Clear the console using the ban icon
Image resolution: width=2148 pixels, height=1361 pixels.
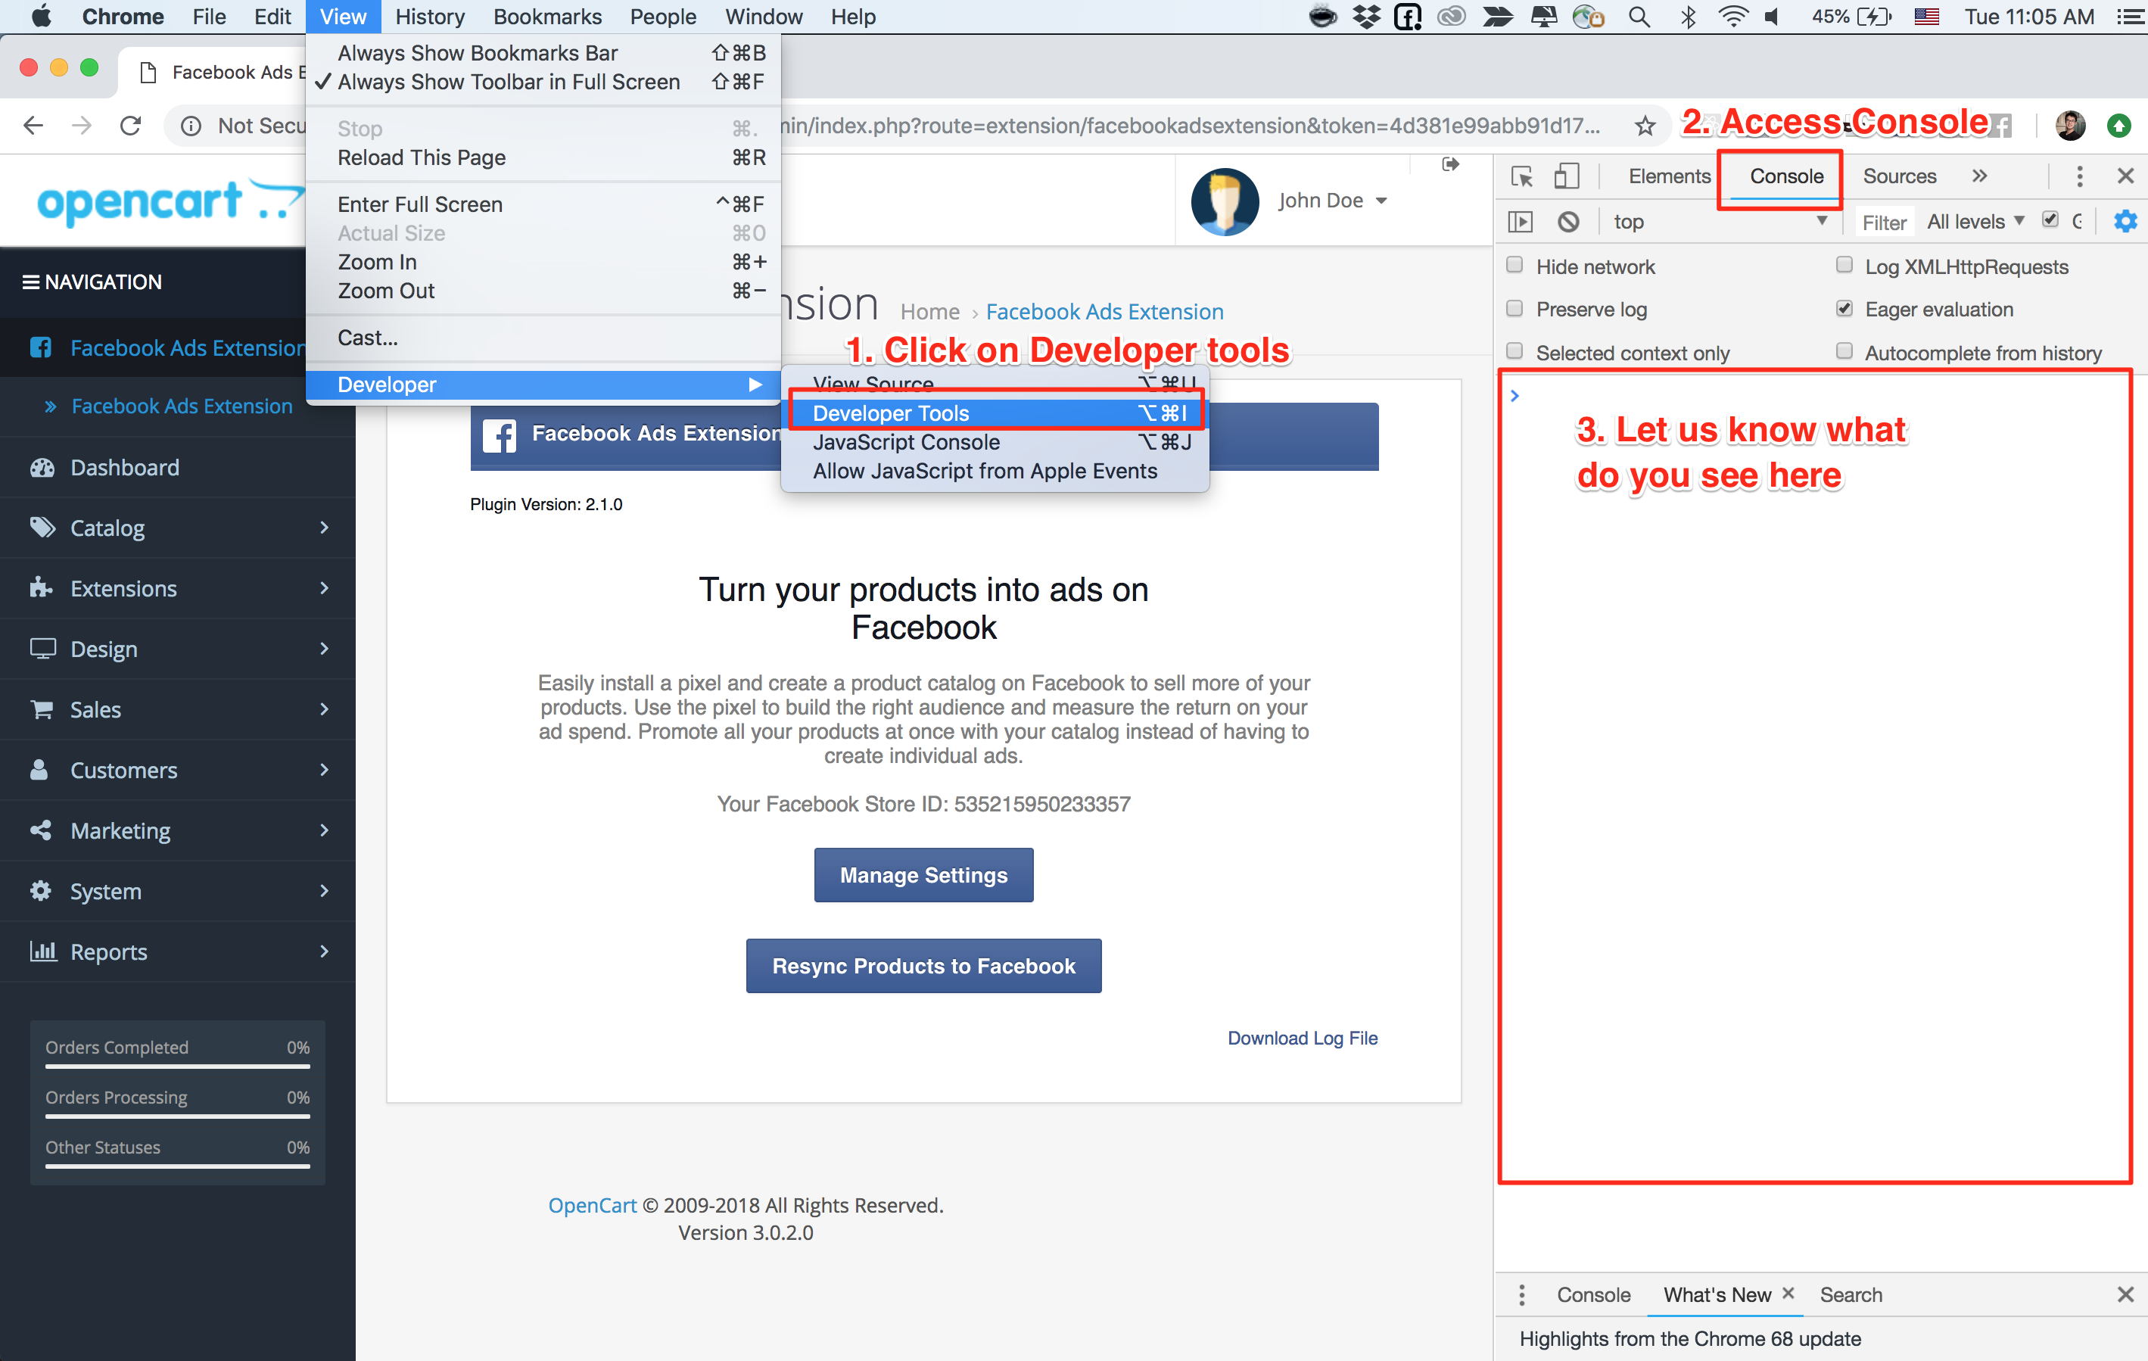[x=1569, y=221]
